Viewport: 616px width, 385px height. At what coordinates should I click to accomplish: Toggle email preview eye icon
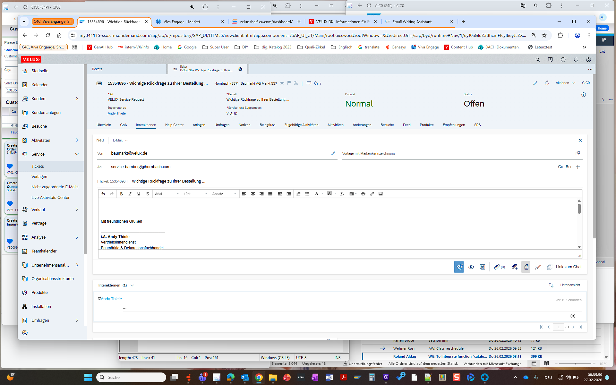tap(471, 267)
